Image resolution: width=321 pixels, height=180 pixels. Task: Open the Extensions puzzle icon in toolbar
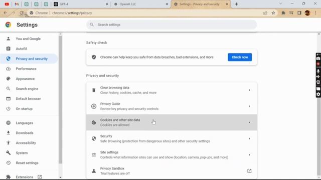tap(283, 13)
